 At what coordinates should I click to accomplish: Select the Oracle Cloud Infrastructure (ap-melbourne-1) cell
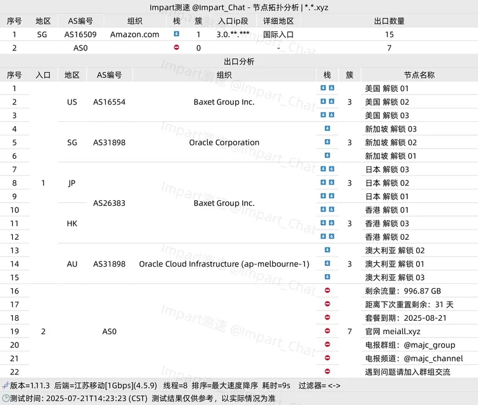tap(224, 263)
